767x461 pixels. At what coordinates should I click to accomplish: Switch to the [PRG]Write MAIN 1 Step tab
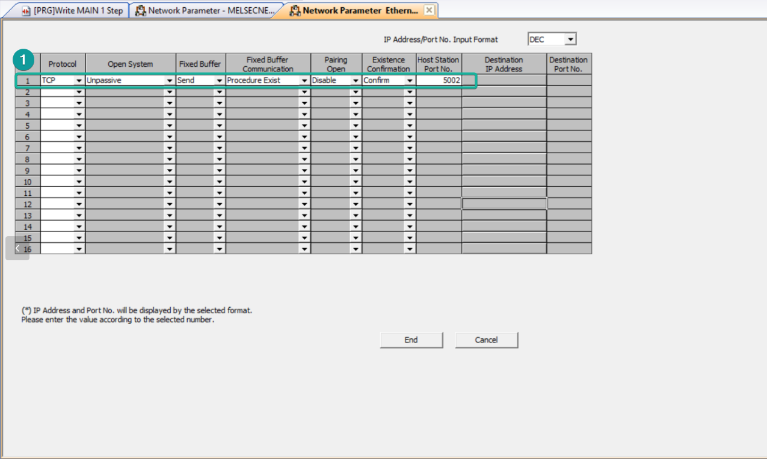point(72,10)
